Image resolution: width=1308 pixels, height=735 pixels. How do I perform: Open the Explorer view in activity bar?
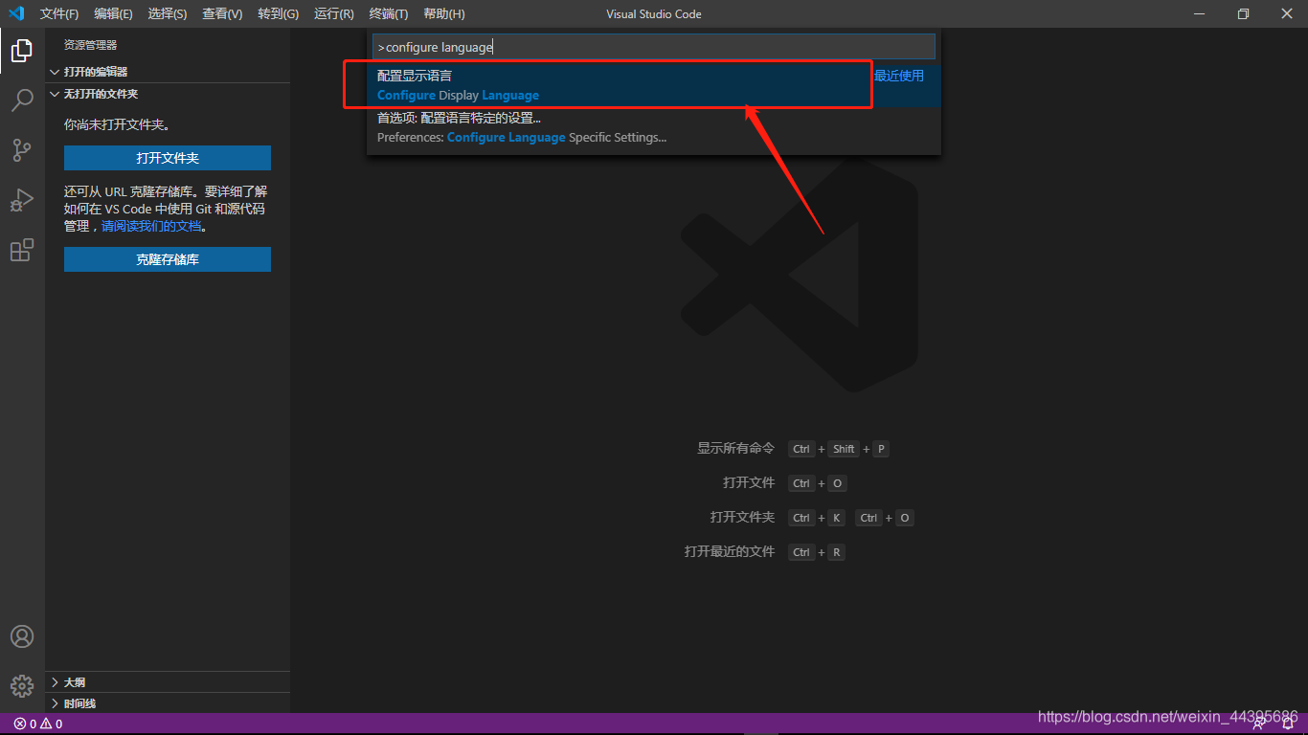(22, 50)
